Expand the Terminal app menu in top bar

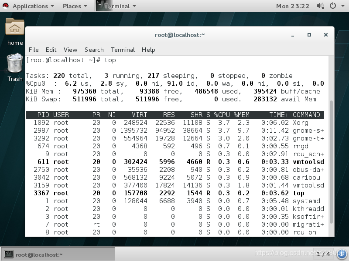click(120, 6)
